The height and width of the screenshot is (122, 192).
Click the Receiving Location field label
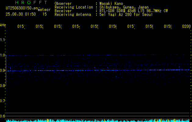click(74, 7)
